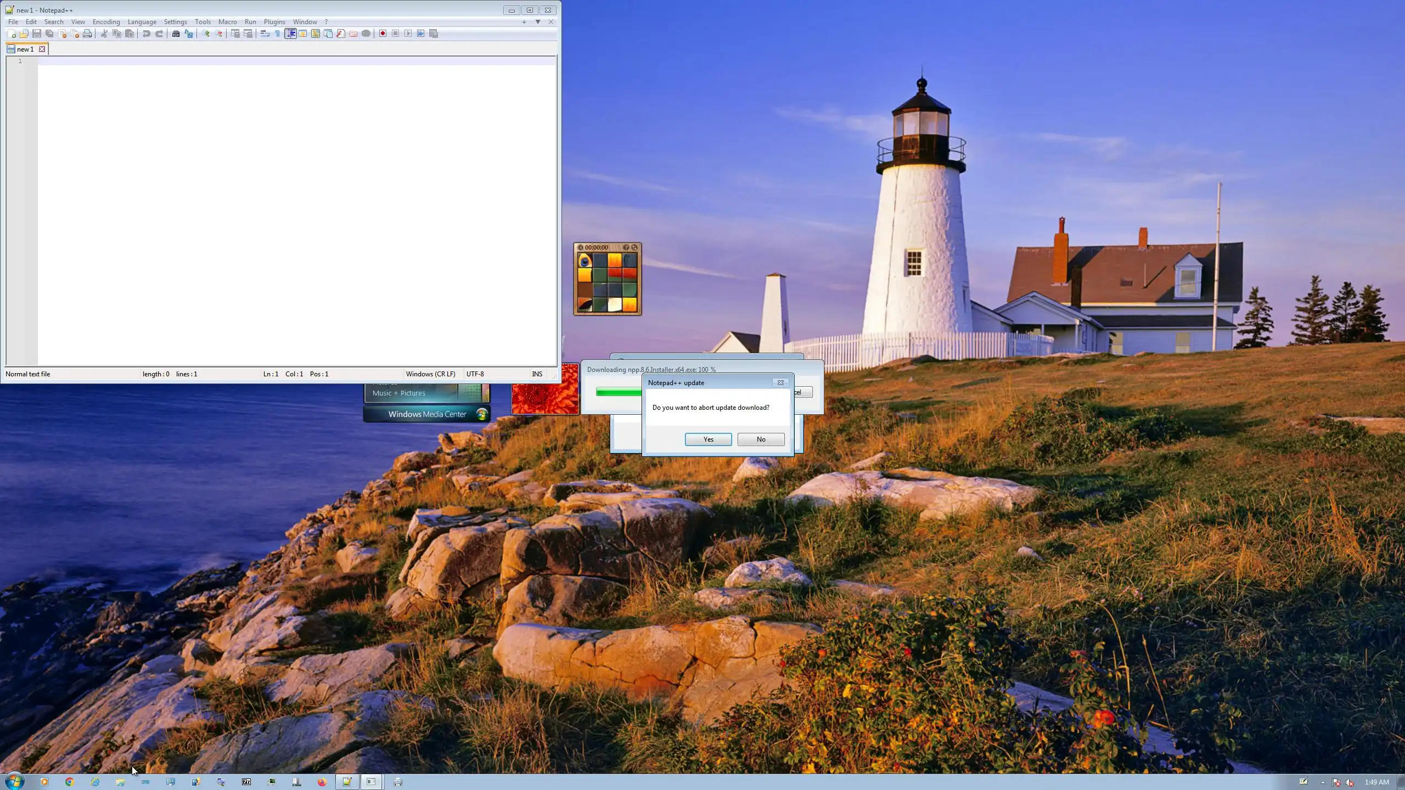Open Firefox from the taskbar
Viewport: 1405px width, 790px height.
coord(322,782)
